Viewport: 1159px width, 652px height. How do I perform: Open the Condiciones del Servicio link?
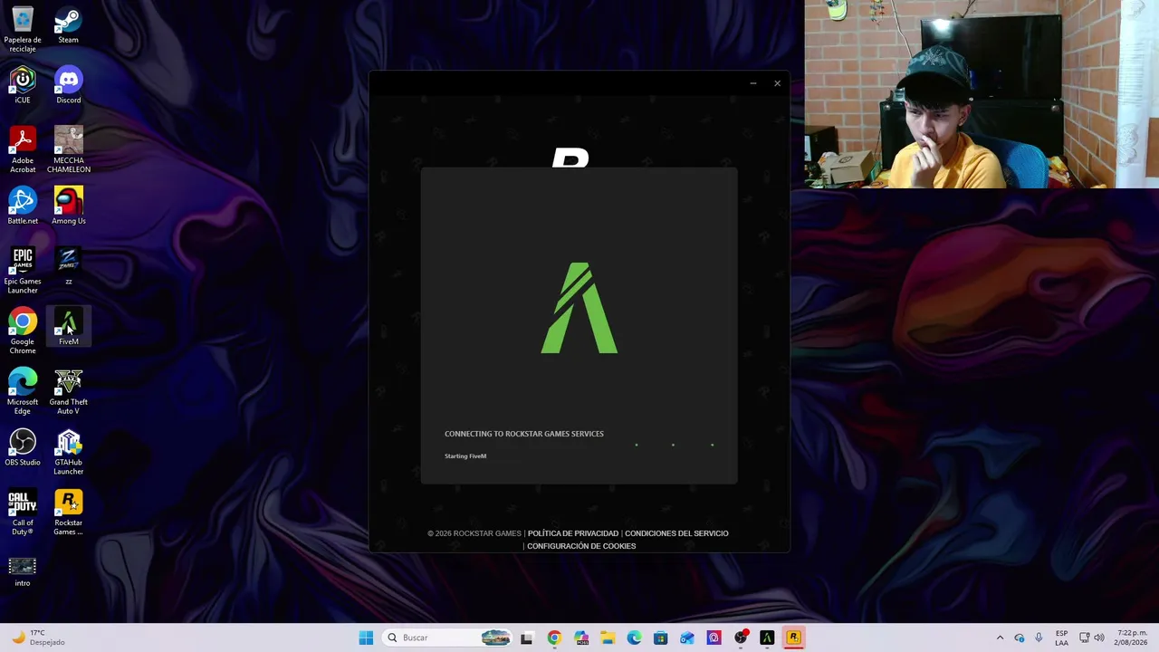tap(676, 533)
